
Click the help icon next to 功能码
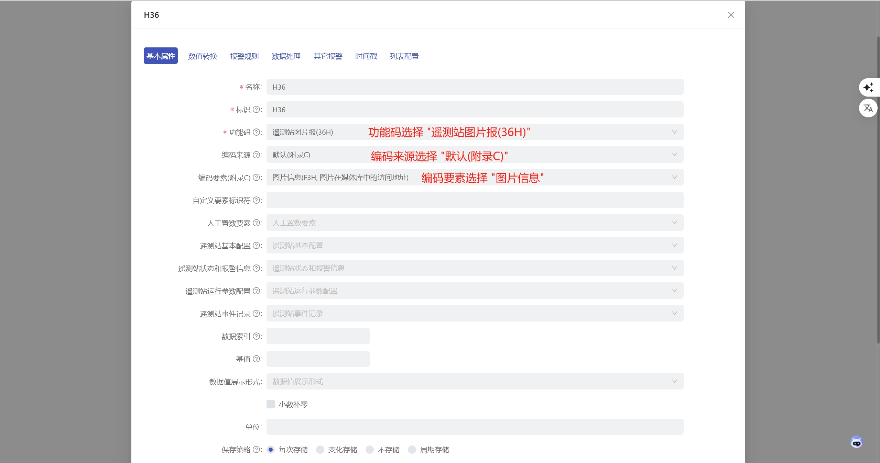256,132
